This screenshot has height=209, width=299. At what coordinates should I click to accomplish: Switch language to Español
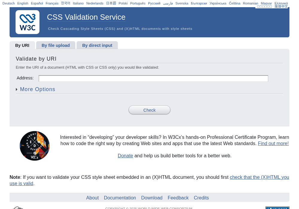pos(37,3)
